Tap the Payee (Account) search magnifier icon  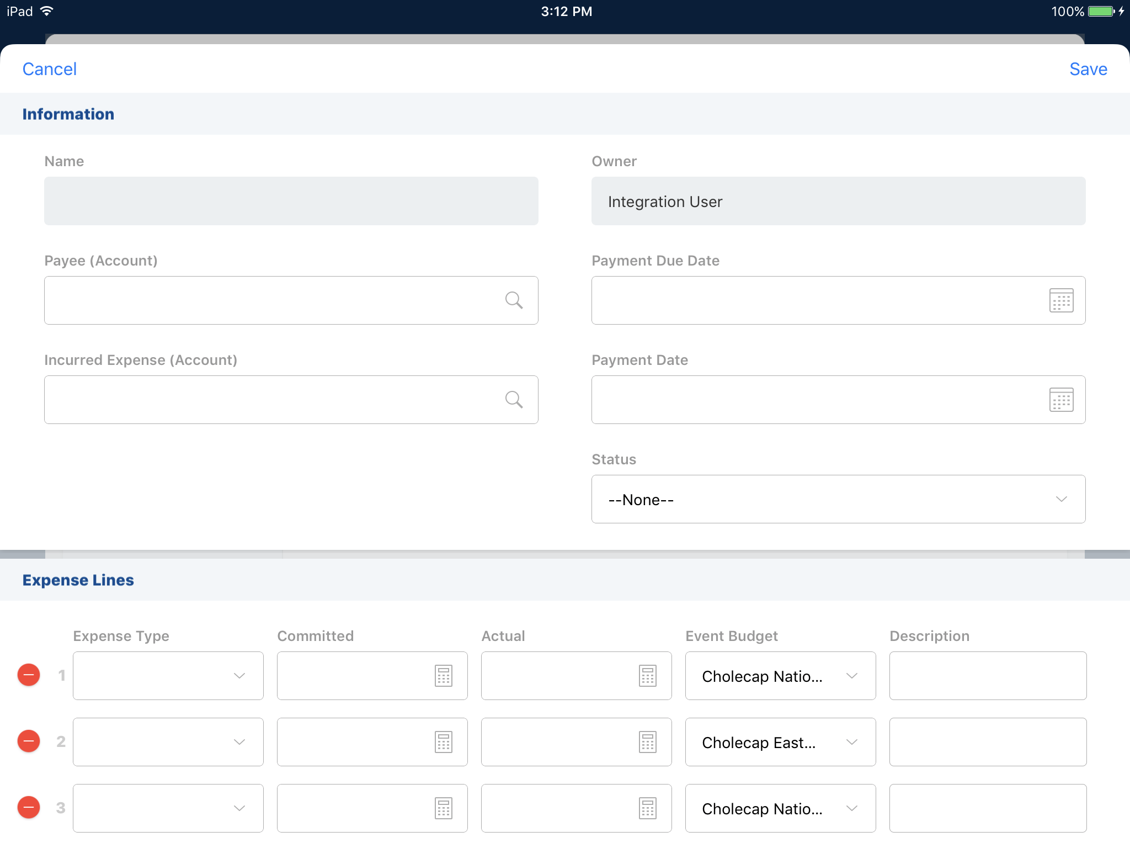coord(514,300)
